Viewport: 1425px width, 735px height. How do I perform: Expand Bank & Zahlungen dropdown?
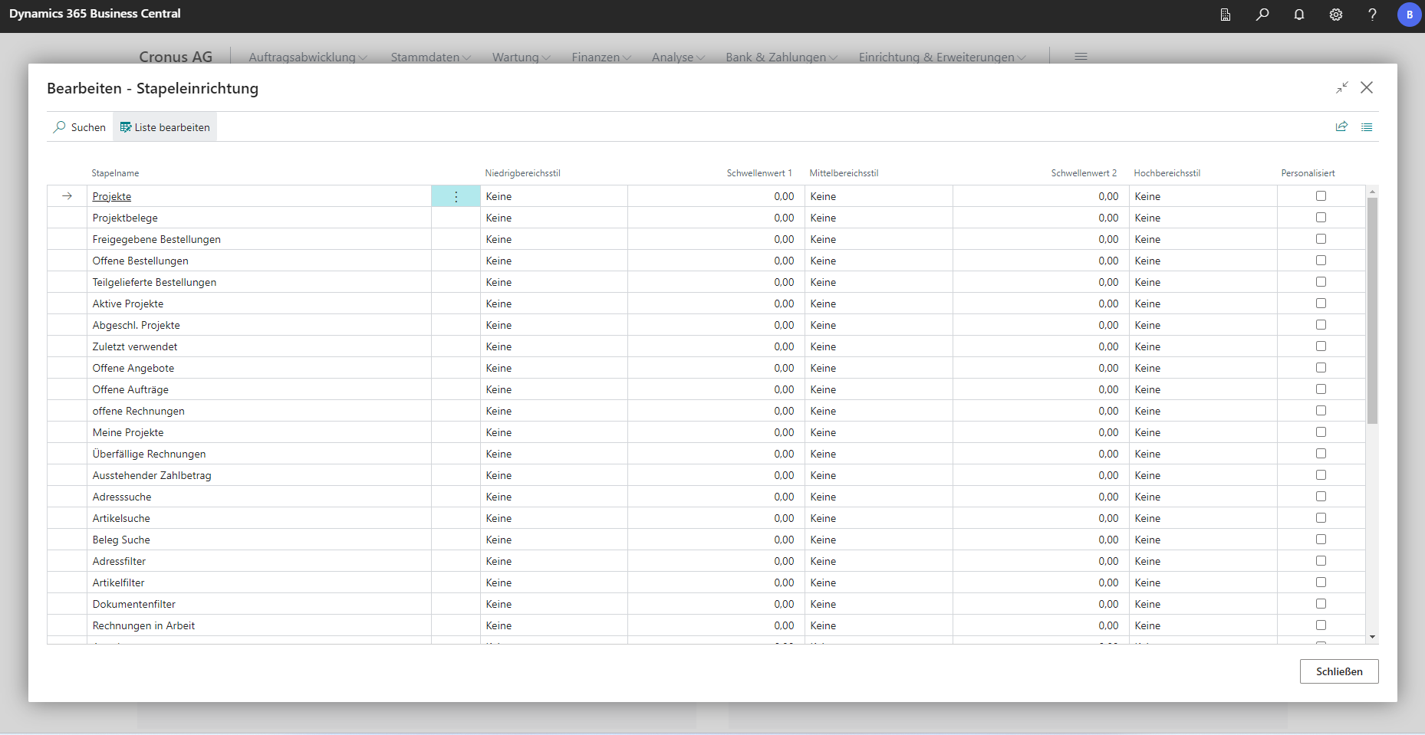pos(781,57)
